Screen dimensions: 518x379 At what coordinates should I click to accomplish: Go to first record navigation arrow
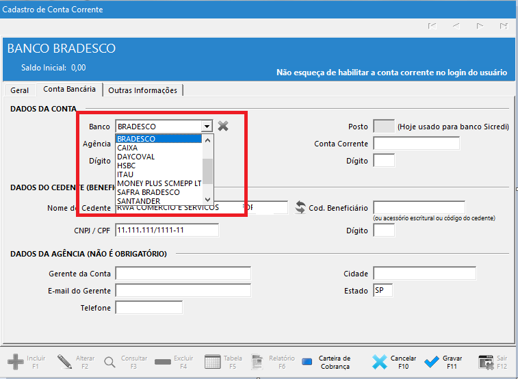[x=432, y=26]
